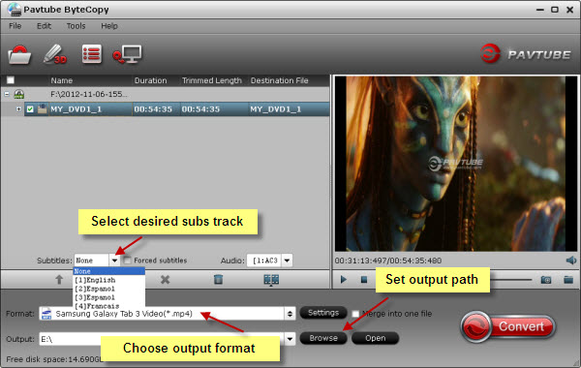This screenshot has height=368, width=581.
Task: Open the Tools menu
Action: 76,26
